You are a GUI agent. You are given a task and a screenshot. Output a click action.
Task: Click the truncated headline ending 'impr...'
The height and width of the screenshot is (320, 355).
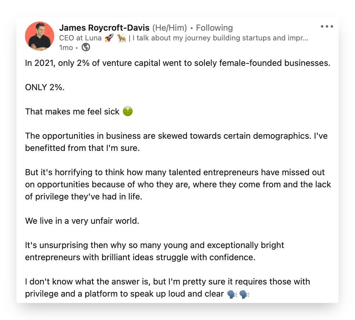(x=220, y=38)
